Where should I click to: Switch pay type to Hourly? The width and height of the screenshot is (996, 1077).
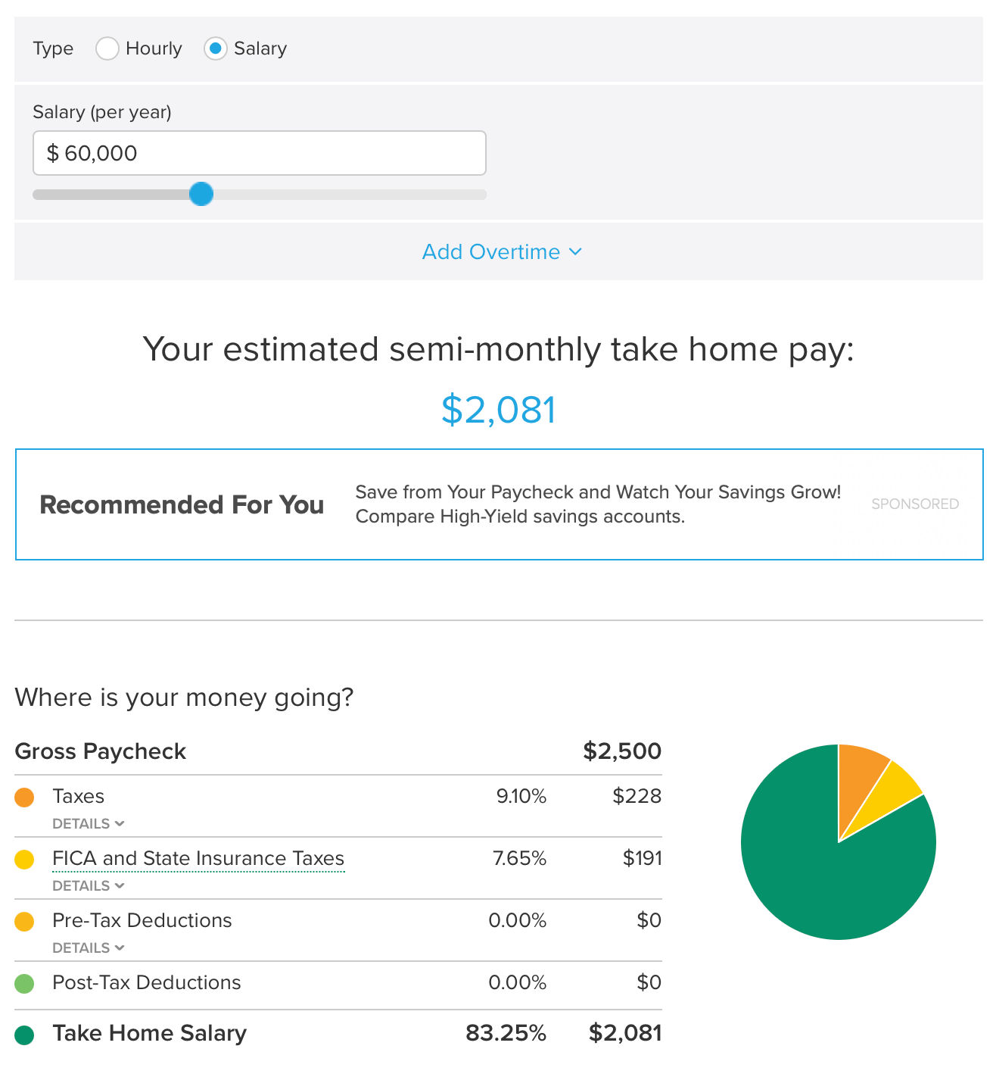(107, 48)
